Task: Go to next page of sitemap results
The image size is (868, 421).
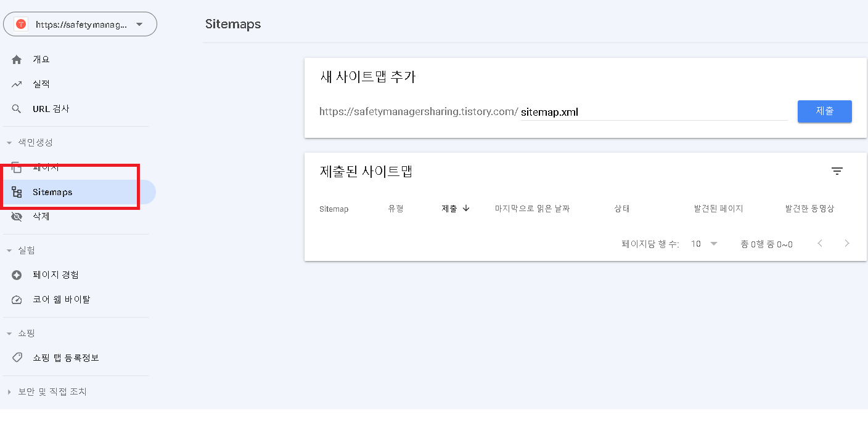Action: pos(847,244)
